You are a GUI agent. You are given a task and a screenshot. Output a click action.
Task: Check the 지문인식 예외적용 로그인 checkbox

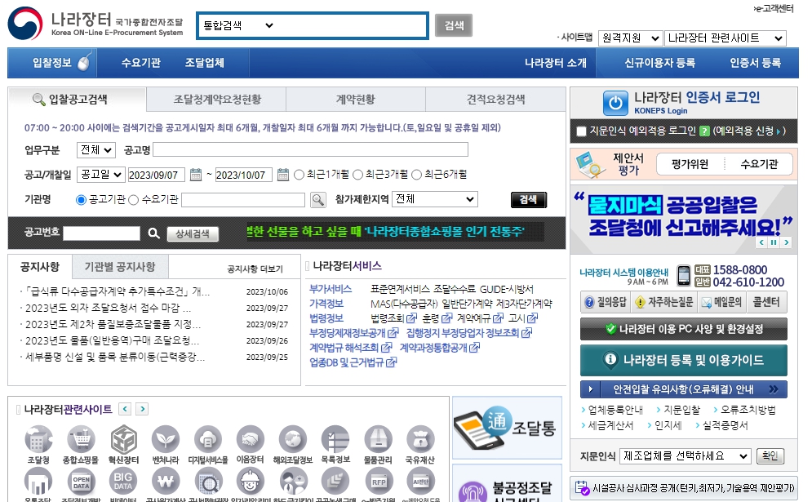pyautogui.click(x=582, y=131)
